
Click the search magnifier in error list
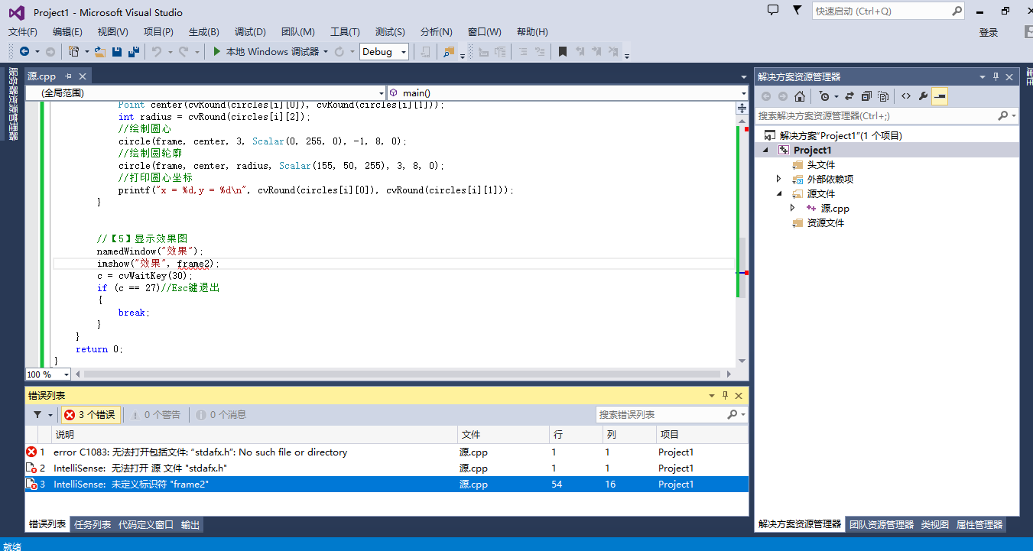point(733,414)
